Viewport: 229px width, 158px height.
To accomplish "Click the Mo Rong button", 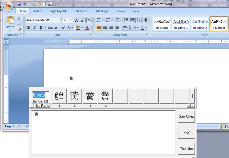I will 42,106.
